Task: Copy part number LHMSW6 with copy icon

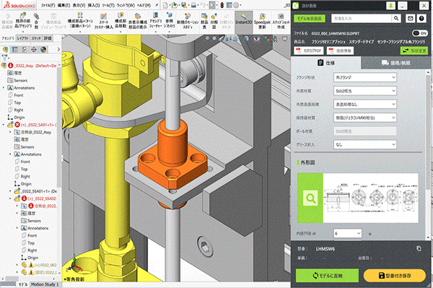Action: tap(419, 248)
